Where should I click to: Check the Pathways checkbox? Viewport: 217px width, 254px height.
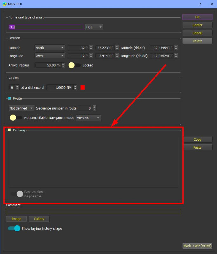[x=10, y=130]
